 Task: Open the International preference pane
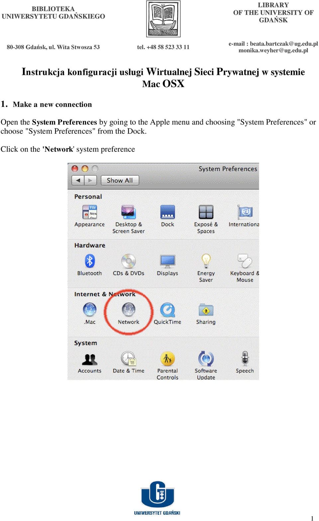(244, 216)
